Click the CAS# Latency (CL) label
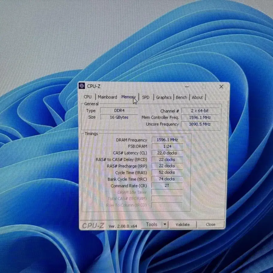The height and width of the screenshot is (273, 273). coord(130,153)
